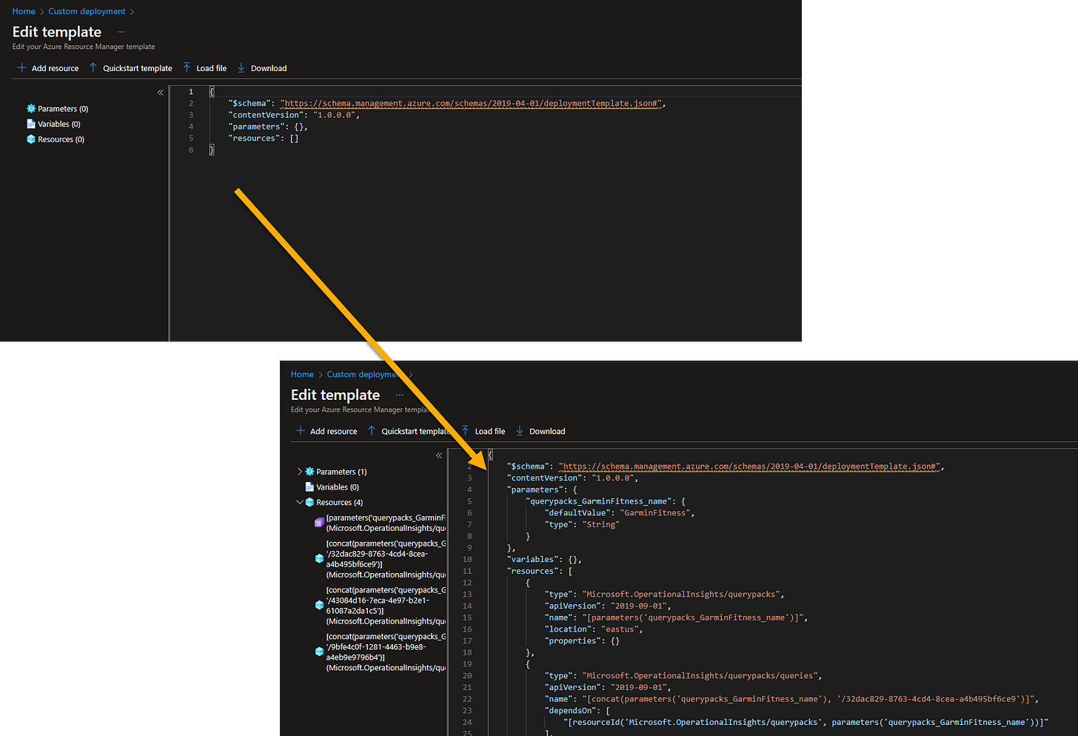Click cube icon beside Resources (0)

point(31,139)
